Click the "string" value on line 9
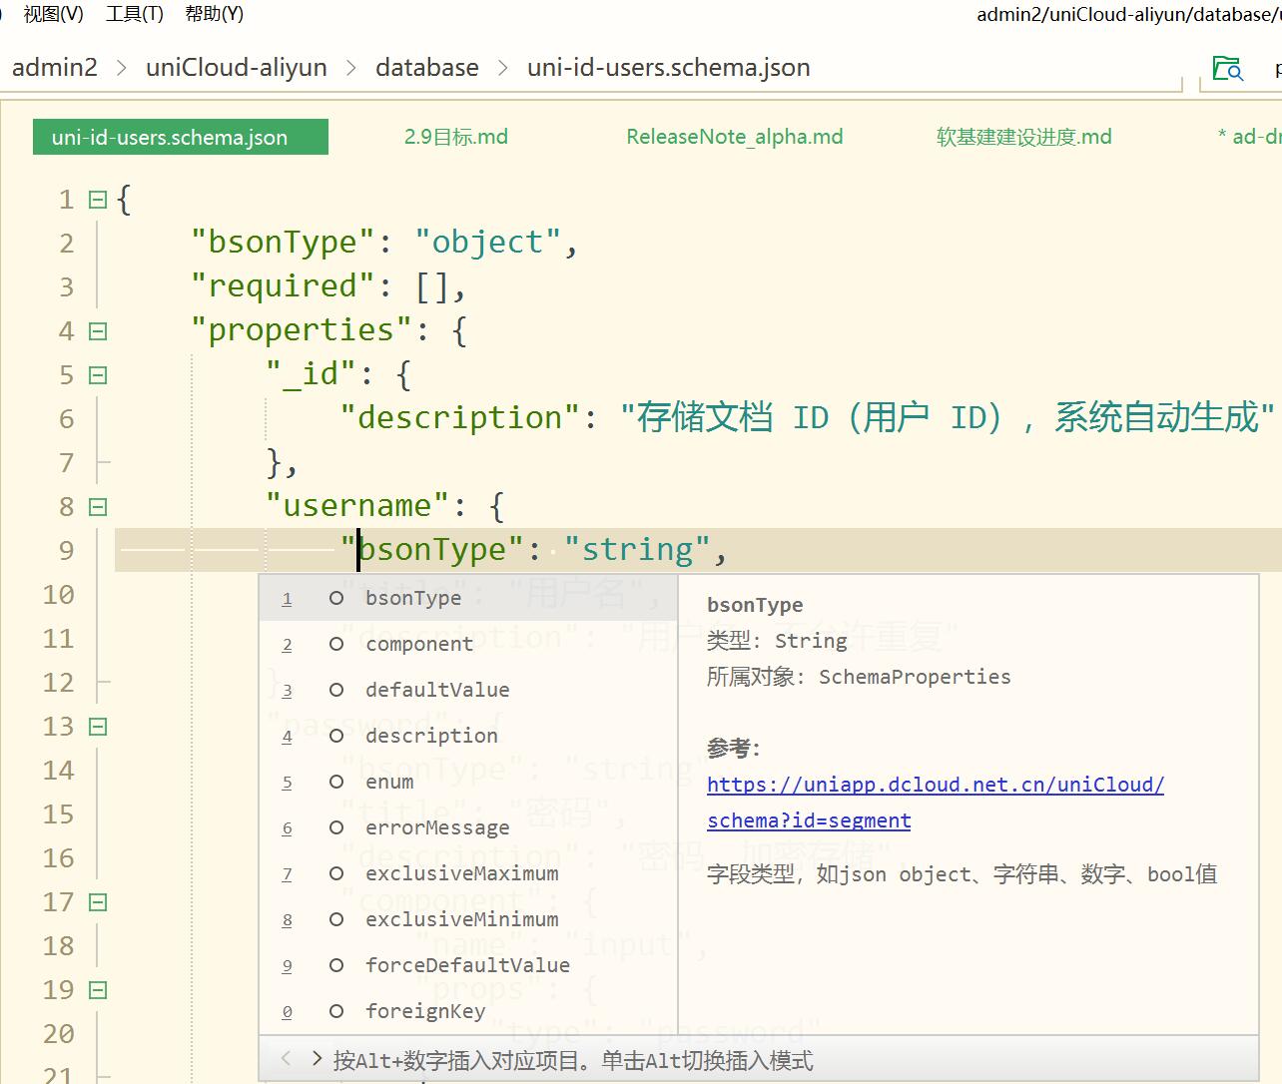 pos(637,550)
